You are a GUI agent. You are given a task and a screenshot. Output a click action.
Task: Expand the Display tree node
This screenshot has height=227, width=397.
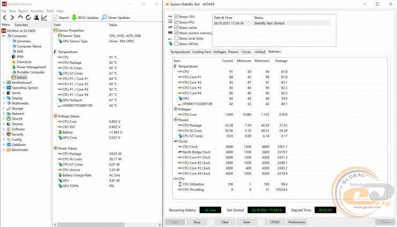point(4,98)
